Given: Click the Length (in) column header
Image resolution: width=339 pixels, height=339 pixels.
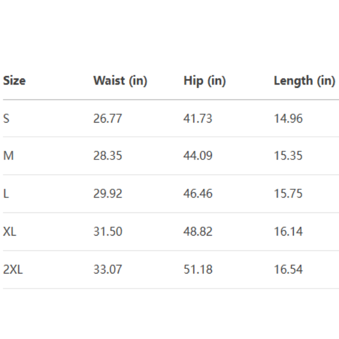Looking at the screenshot, I should coord(304,81).
